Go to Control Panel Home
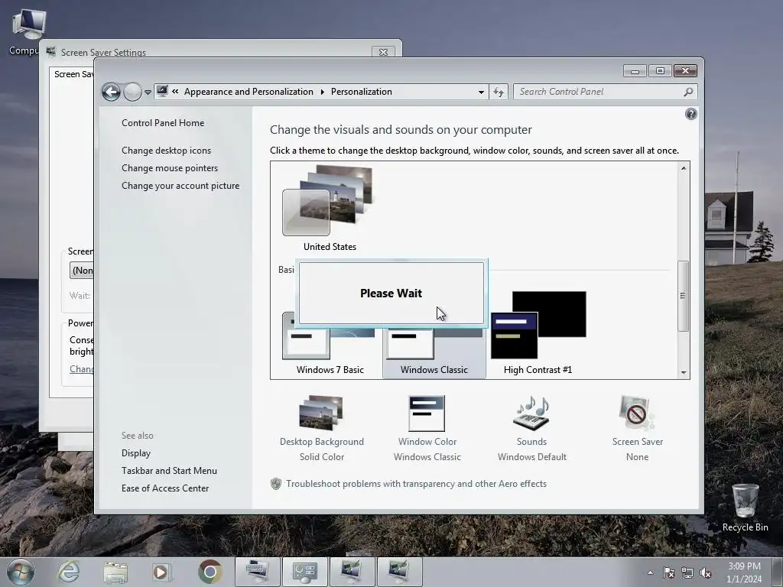 point(163,123)
